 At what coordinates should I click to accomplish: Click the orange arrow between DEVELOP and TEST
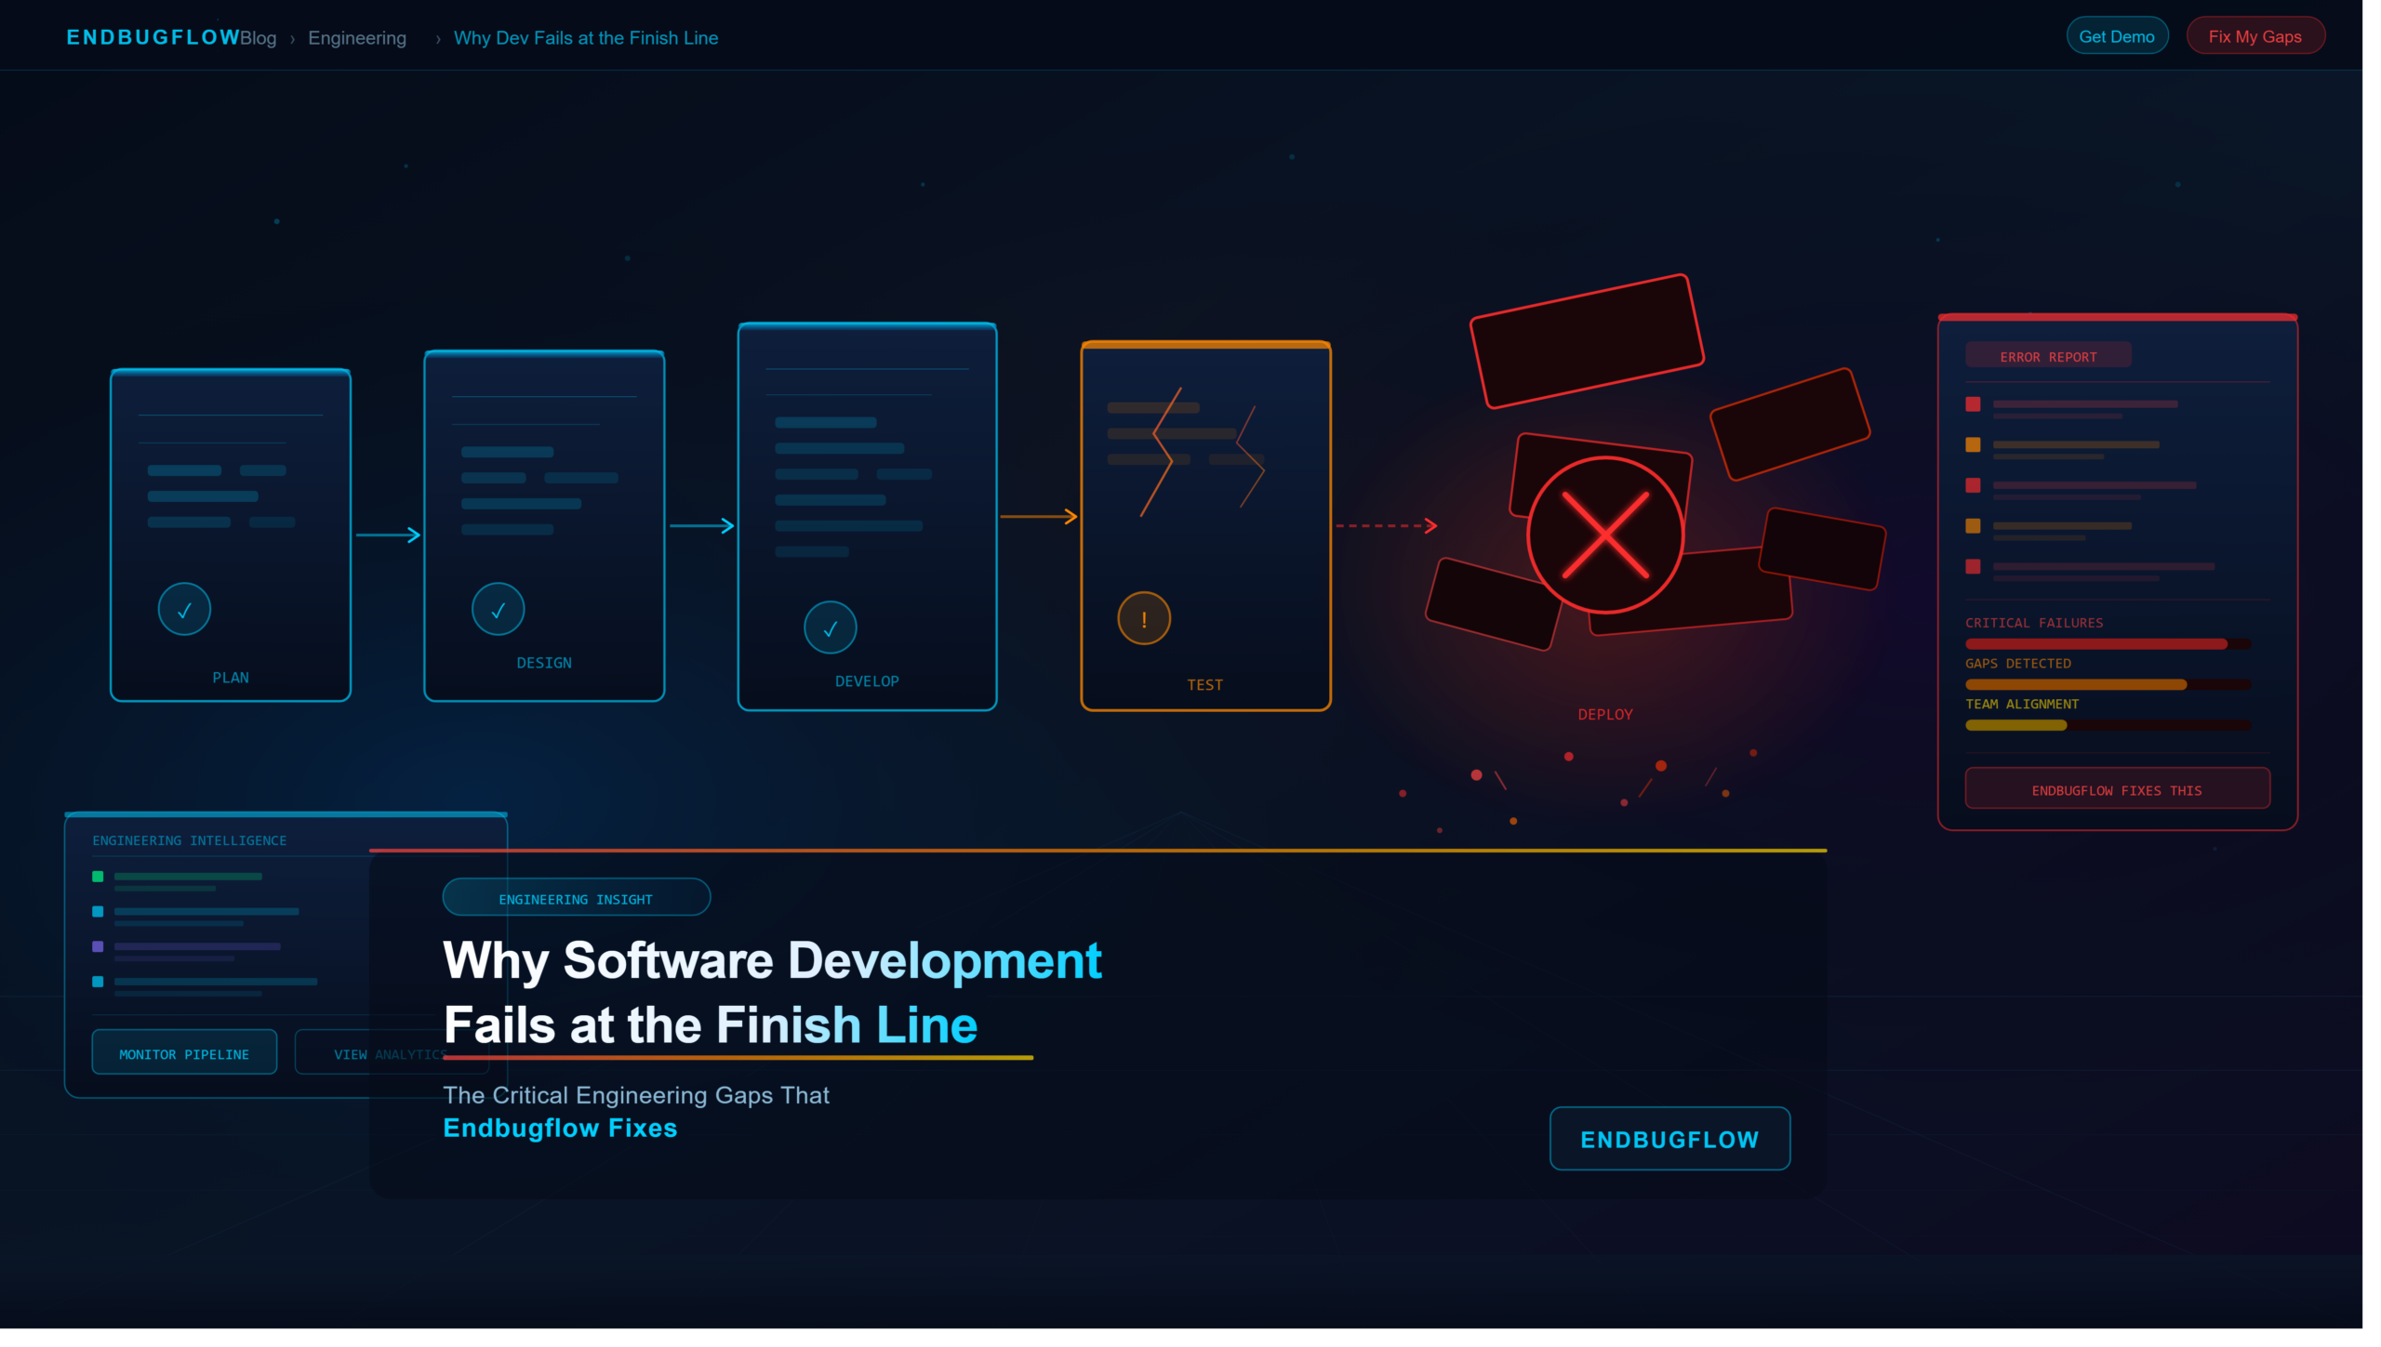tap(1038, 516)
